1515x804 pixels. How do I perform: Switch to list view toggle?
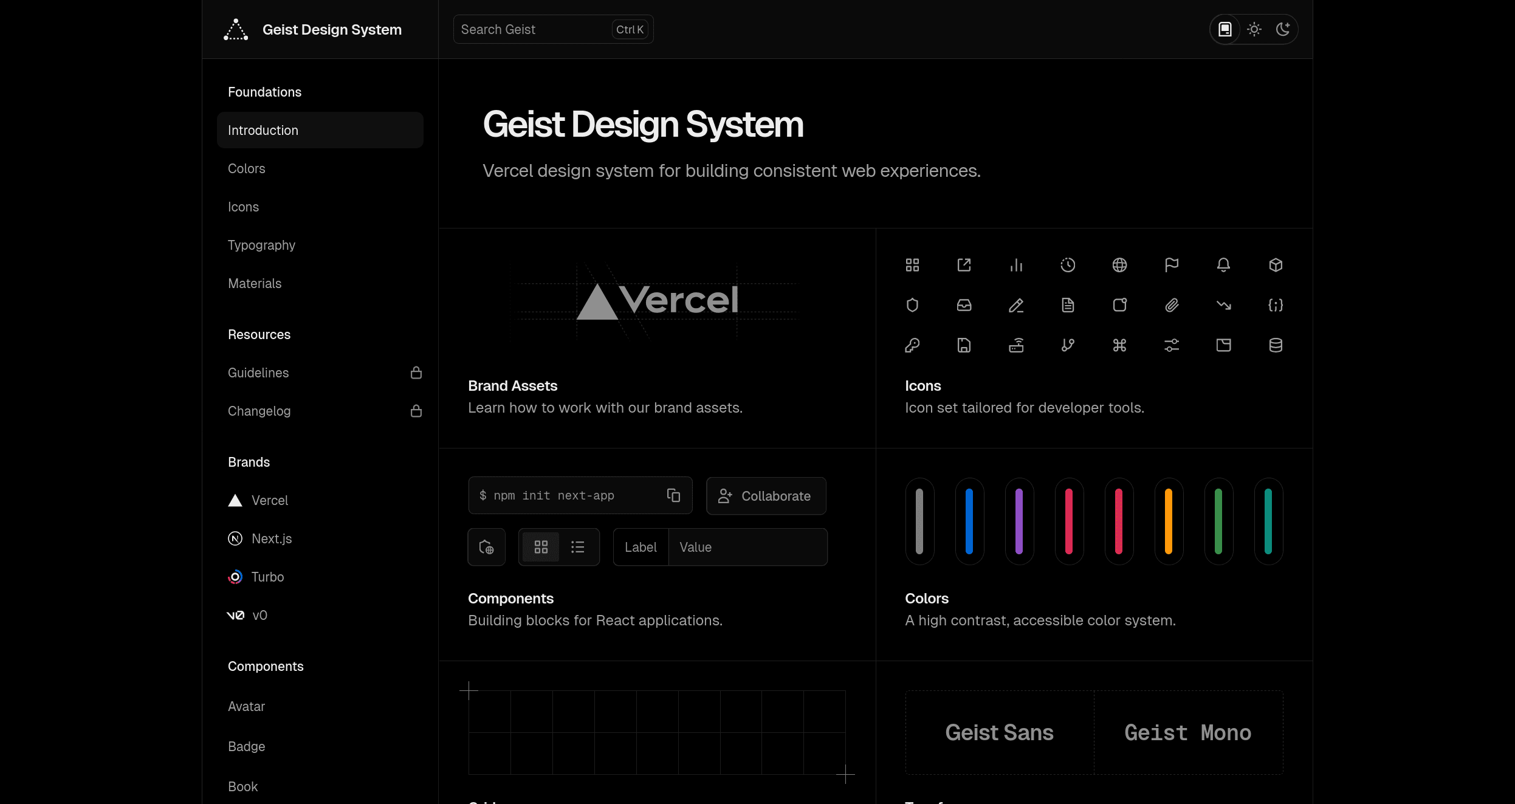tap(578, 547)
